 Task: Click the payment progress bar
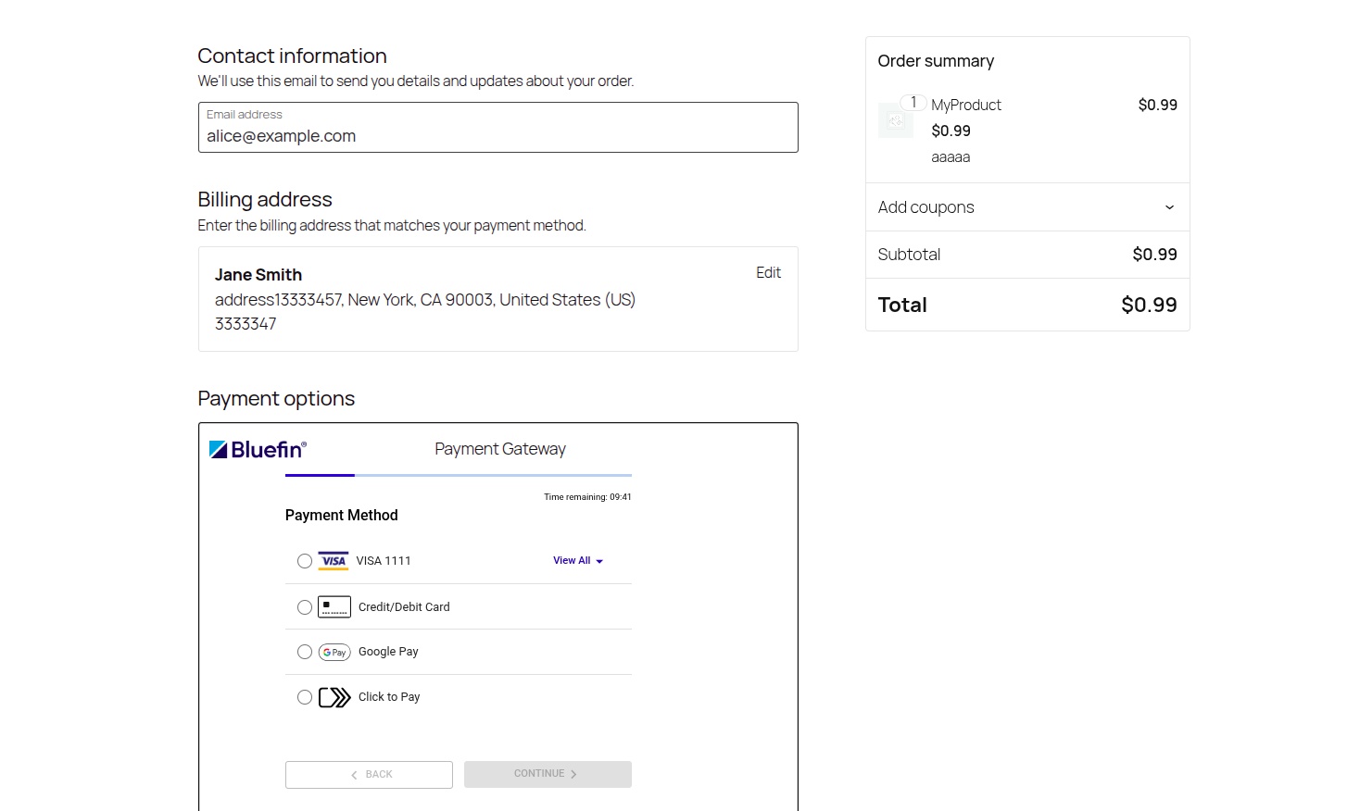coord(458,475)
